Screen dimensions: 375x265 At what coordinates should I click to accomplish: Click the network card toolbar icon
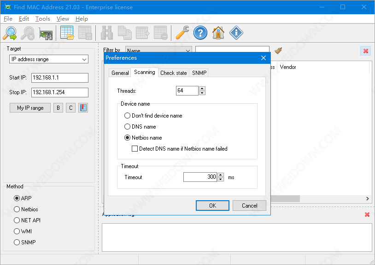coord(46,34)
